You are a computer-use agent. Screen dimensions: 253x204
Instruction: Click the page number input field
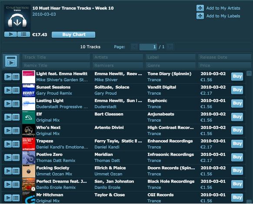coord(148,47)
